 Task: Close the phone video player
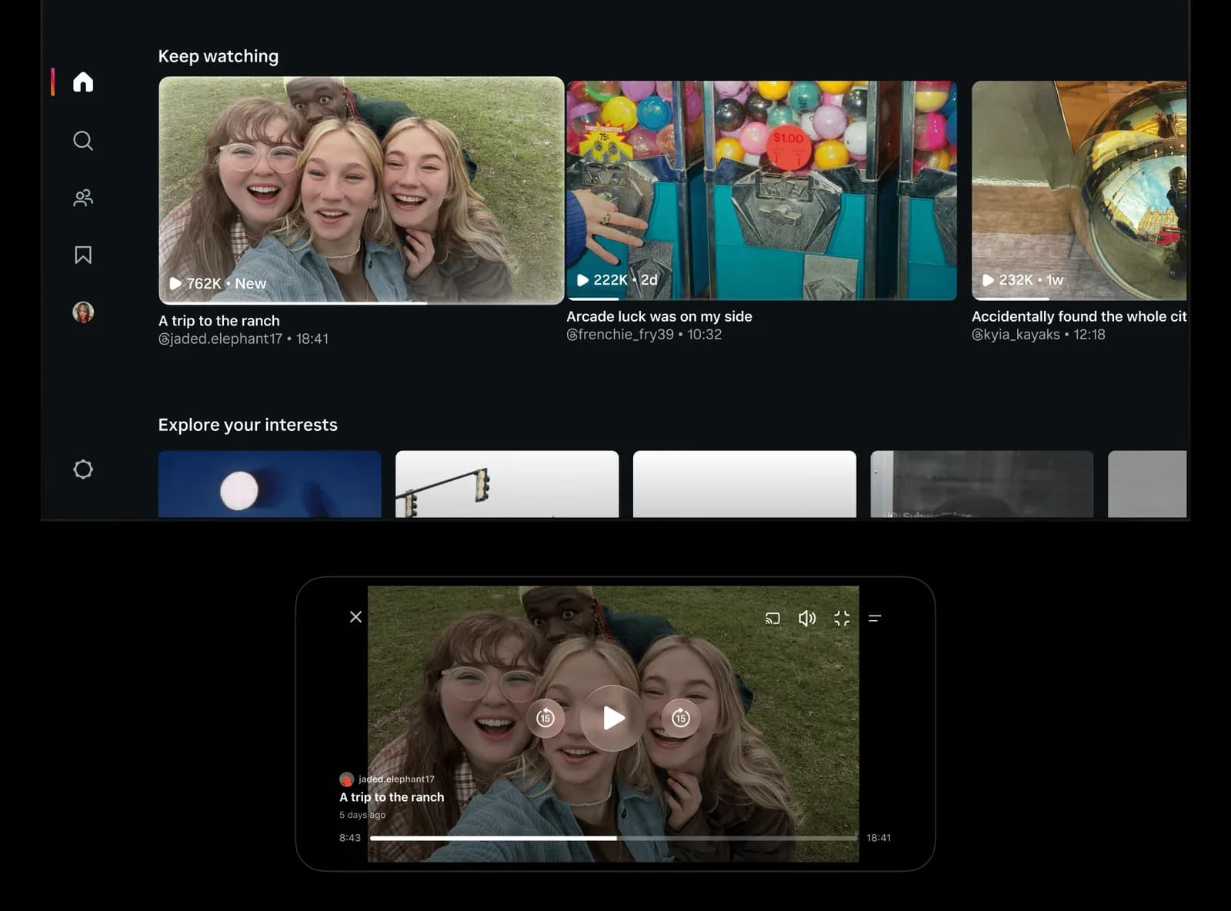[x=355, y=616]
